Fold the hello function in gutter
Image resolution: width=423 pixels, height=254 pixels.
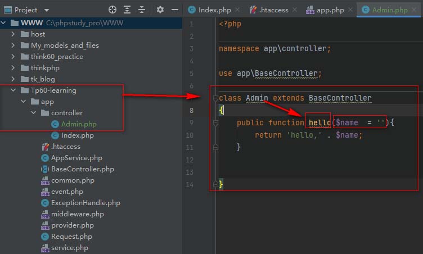coord(215,123)
